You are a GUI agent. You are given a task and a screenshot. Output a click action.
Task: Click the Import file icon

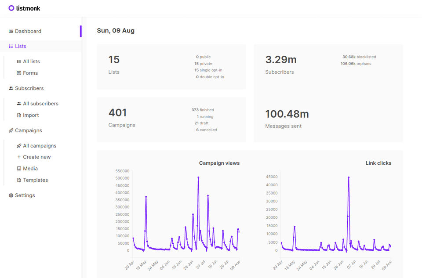tap(19, 115)
